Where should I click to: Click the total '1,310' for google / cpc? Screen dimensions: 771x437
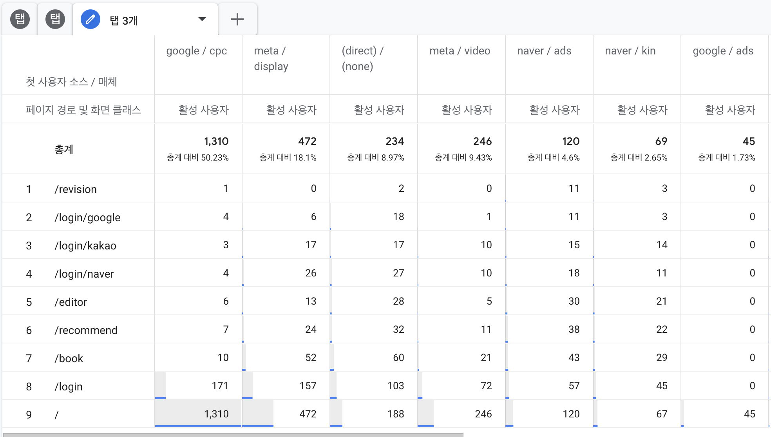coord(216,141)
